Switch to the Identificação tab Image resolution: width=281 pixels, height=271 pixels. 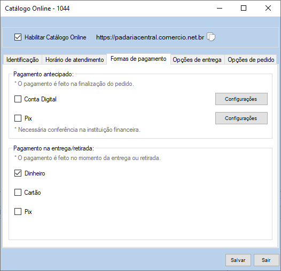point(22,60)
